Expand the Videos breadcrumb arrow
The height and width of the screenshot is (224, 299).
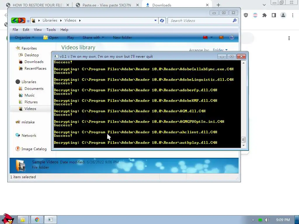pyautogui.click(x=80, y=20)
